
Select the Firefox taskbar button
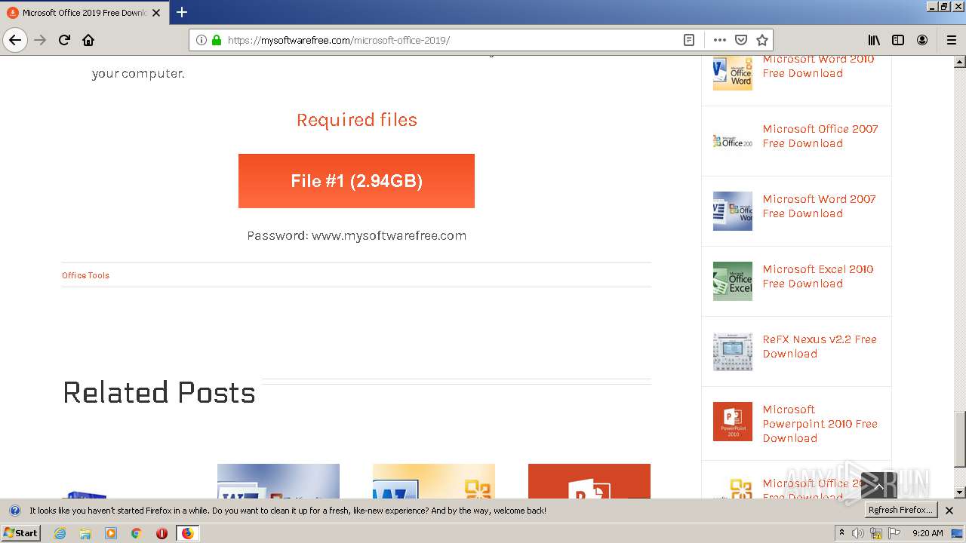tap(187, 533)
